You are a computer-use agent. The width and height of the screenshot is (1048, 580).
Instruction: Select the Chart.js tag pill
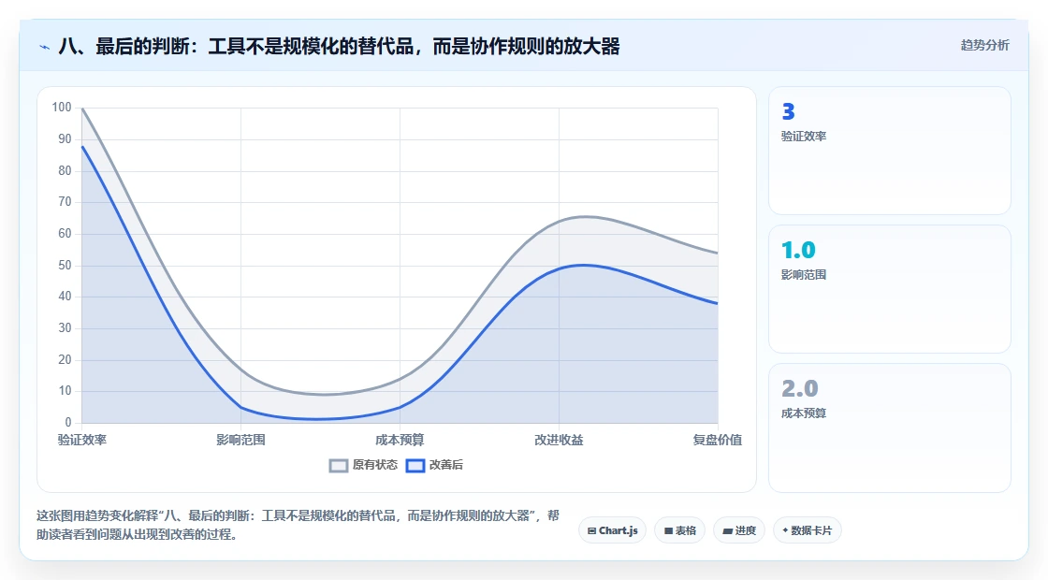click(x=612, y=530)
